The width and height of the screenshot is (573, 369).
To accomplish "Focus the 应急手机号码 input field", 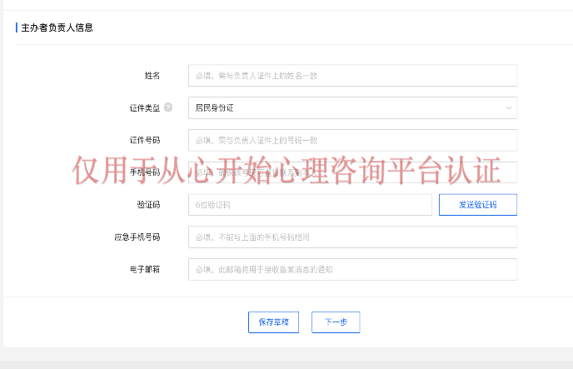I will click(352, 237).
